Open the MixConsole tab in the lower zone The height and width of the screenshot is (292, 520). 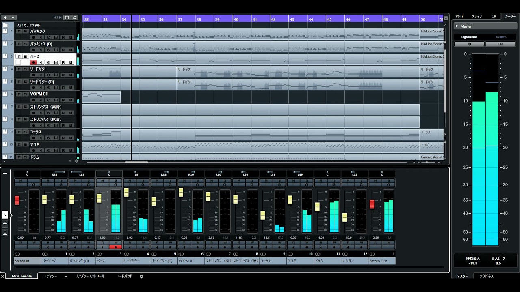22,276
